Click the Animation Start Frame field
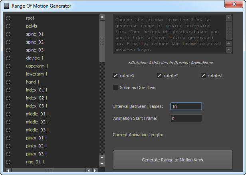This screenshot has width=246, height=175. coord(186,118)
